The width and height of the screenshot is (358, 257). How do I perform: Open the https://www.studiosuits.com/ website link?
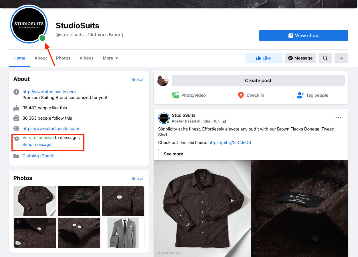[x=51, y=128]
